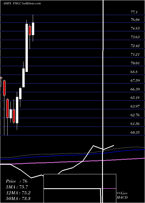Viewport: 145px width, 203px height.
Task: Click the 72.42 price axis label
Action: [x=135, y=46]
